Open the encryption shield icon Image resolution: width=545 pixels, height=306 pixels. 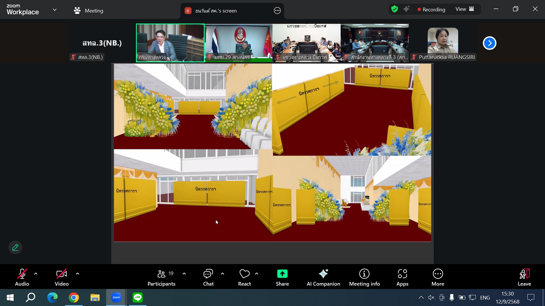tap(394, 9)
